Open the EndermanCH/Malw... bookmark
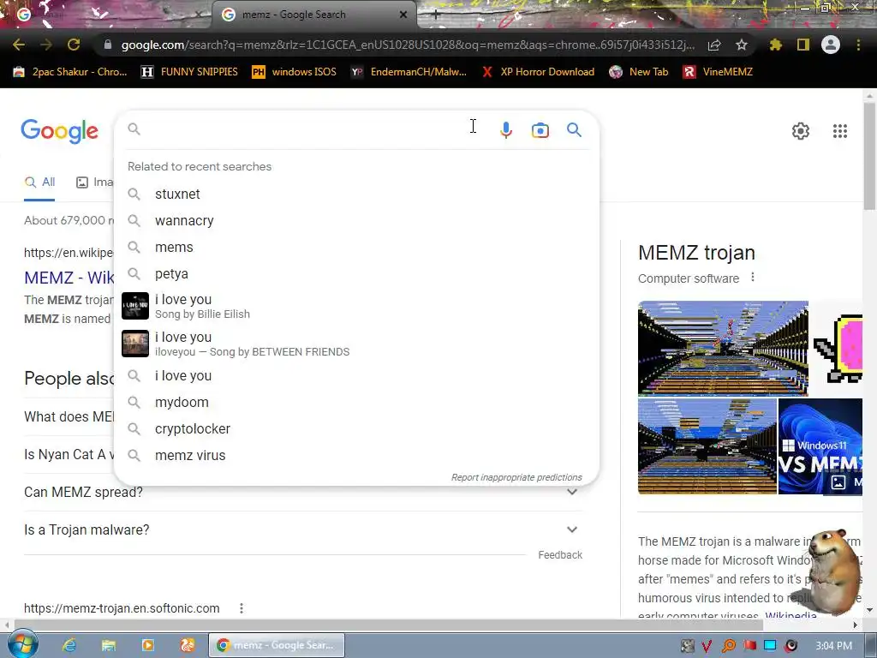877x658 pixels. (x=409, y=72)
